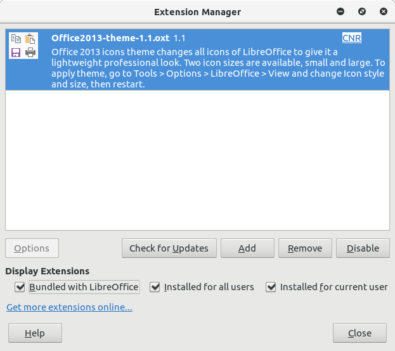Open the CNR publisher link
The height and width of the screenshot is (351, 395).
click(352, 38)
